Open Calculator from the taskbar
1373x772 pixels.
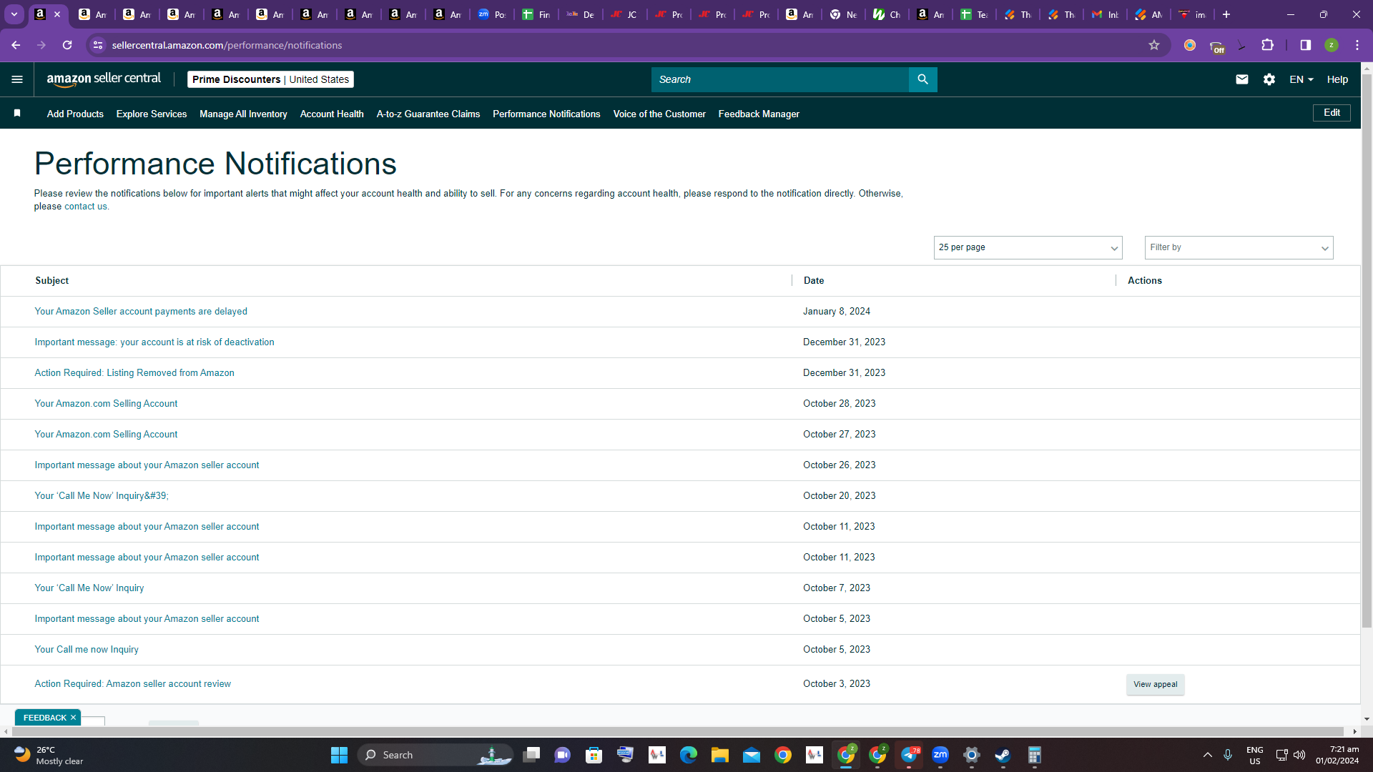tap(1035, 755)
